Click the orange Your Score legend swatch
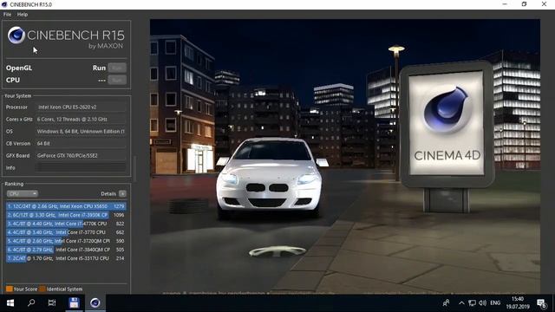 (10, 289)
